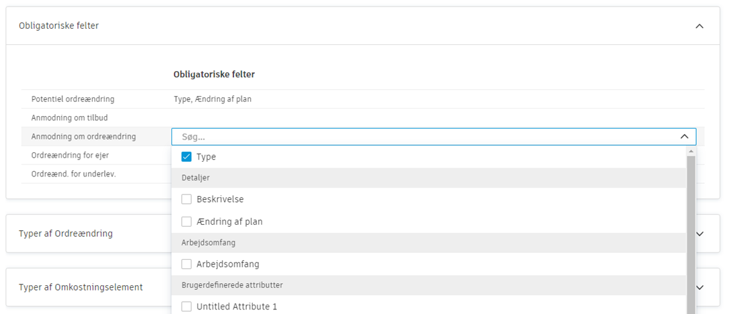Click the Ordreændring for ejer row
The width and height of the screenshot is (729, 314).
pyautogui.click(x=70, y=156)
